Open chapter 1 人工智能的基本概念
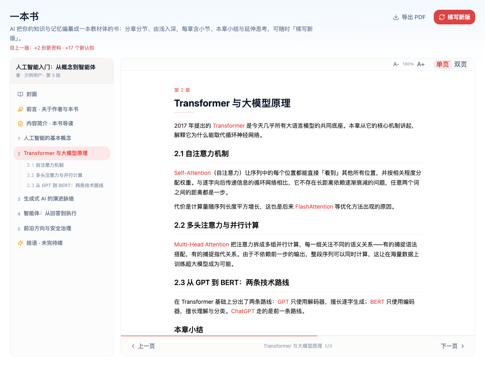This screenshot has width=485, height=366. pos(62,138)
